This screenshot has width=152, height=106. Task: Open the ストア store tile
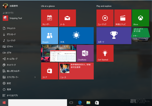[x=50, y=71]
